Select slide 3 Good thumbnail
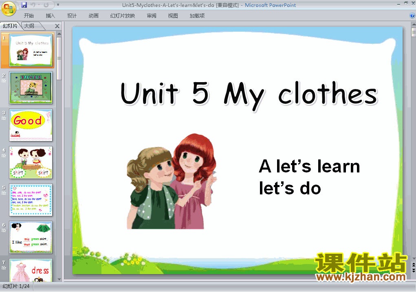The height and width of the screenshot is (292, 416). pos(31,125)
